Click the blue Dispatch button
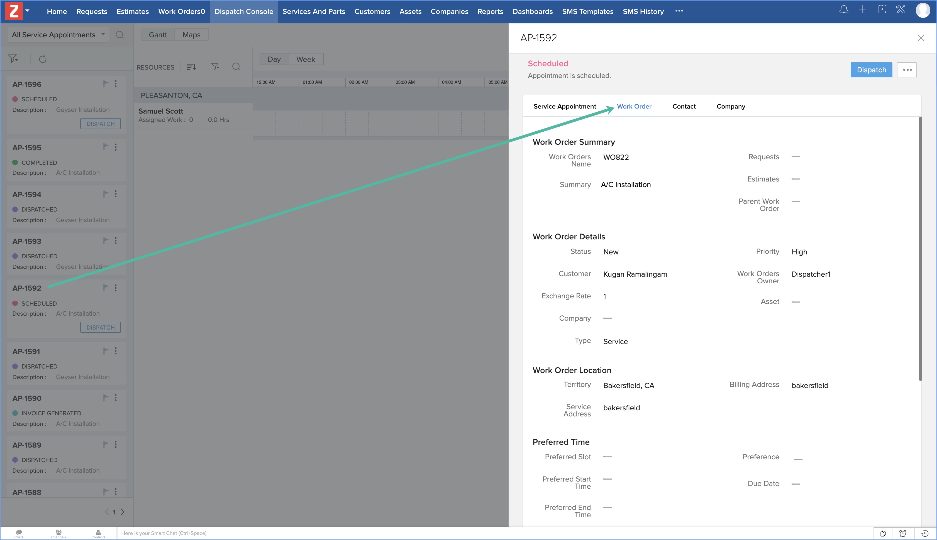This screenshot has height=540, width=937. click(871, 70)
